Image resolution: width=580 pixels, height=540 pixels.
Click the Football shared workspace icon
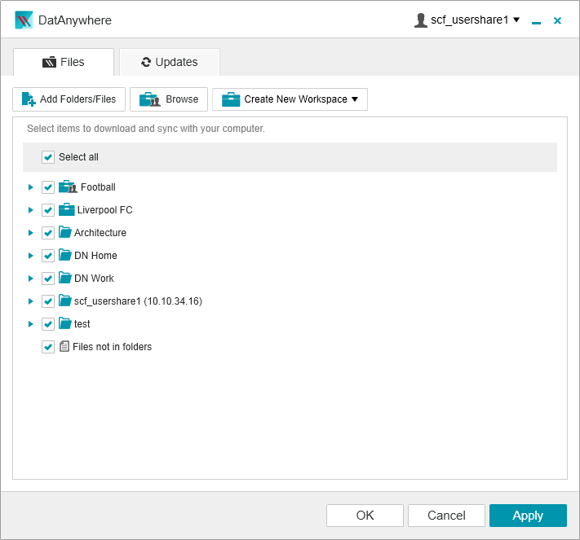[67, 187]
